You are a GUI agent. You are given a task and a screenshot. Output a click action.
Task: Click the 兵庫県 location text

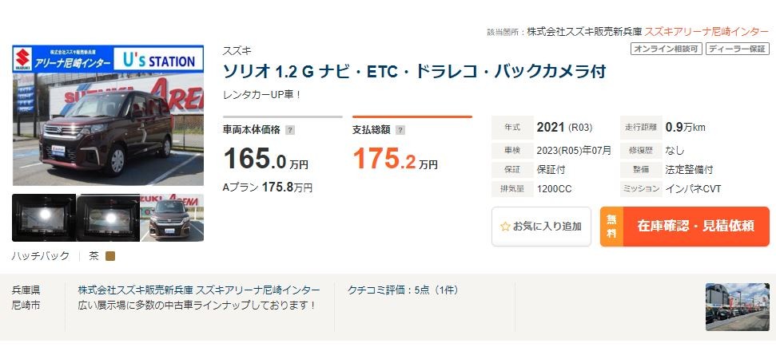[x=27, y=290]
